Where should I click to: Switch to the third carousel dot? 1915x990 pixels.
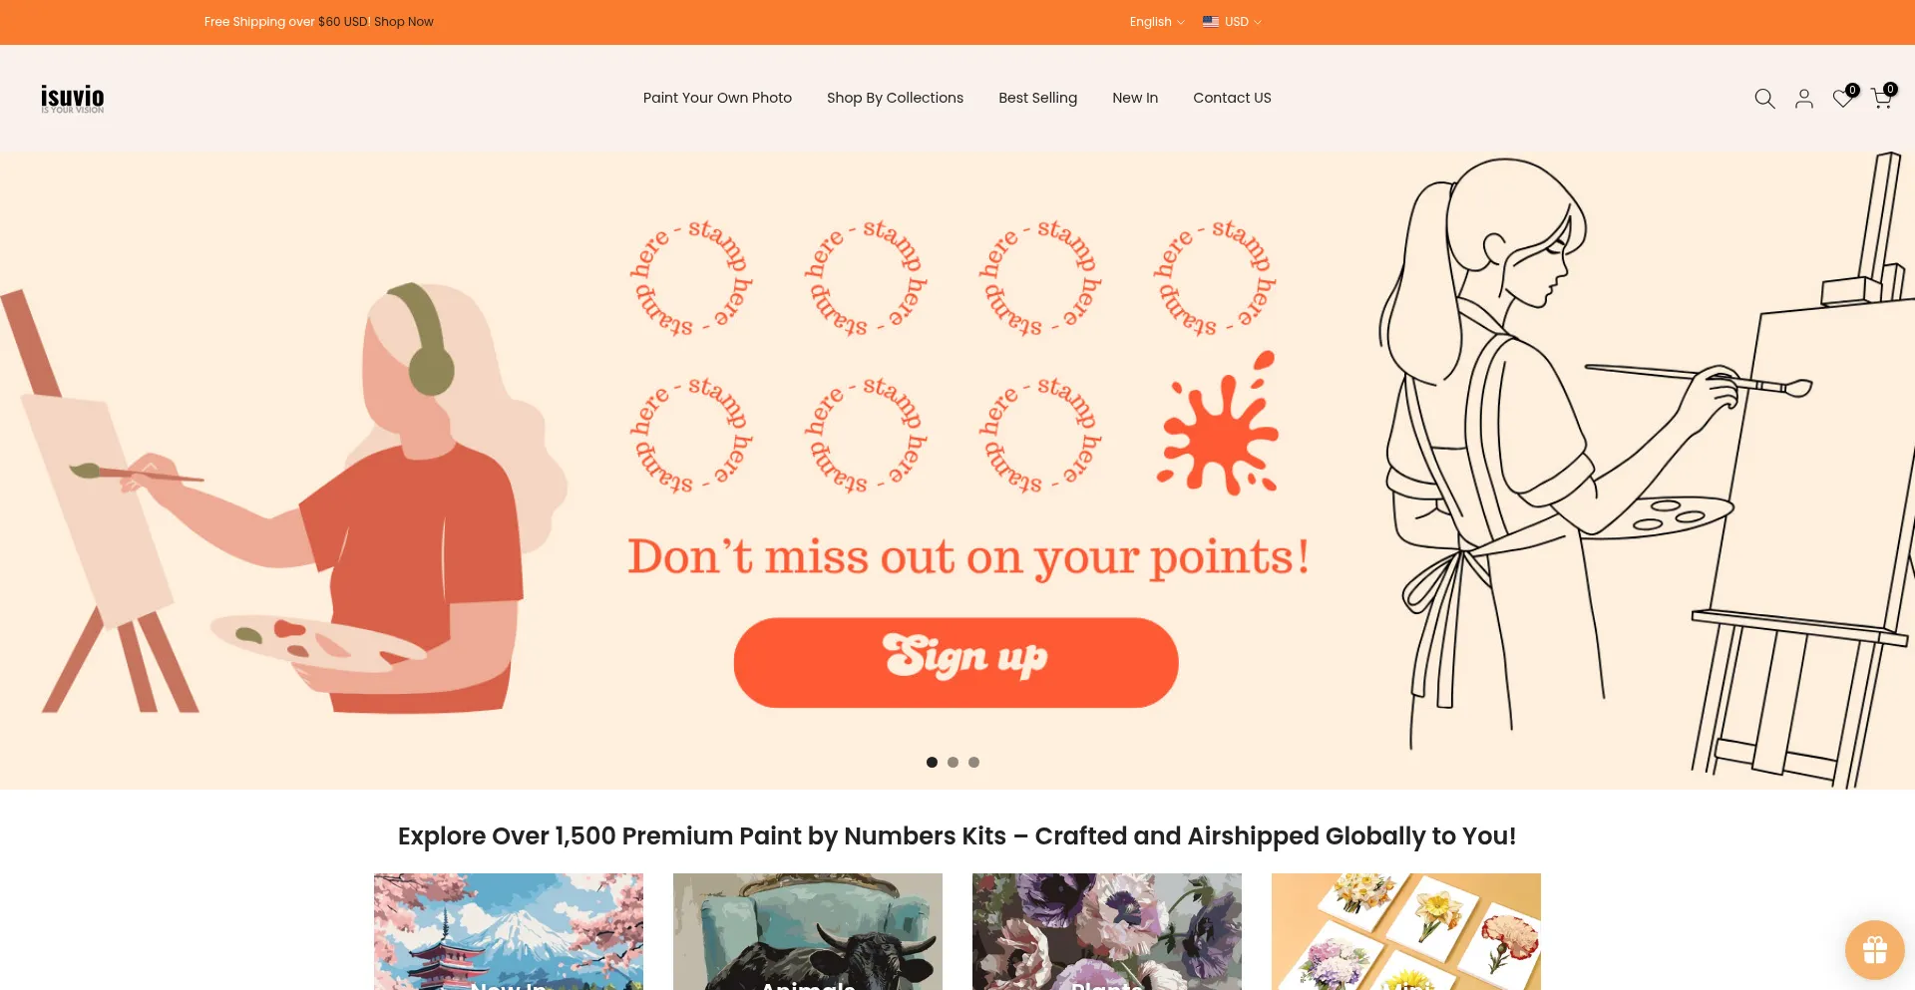click(973, 762)
